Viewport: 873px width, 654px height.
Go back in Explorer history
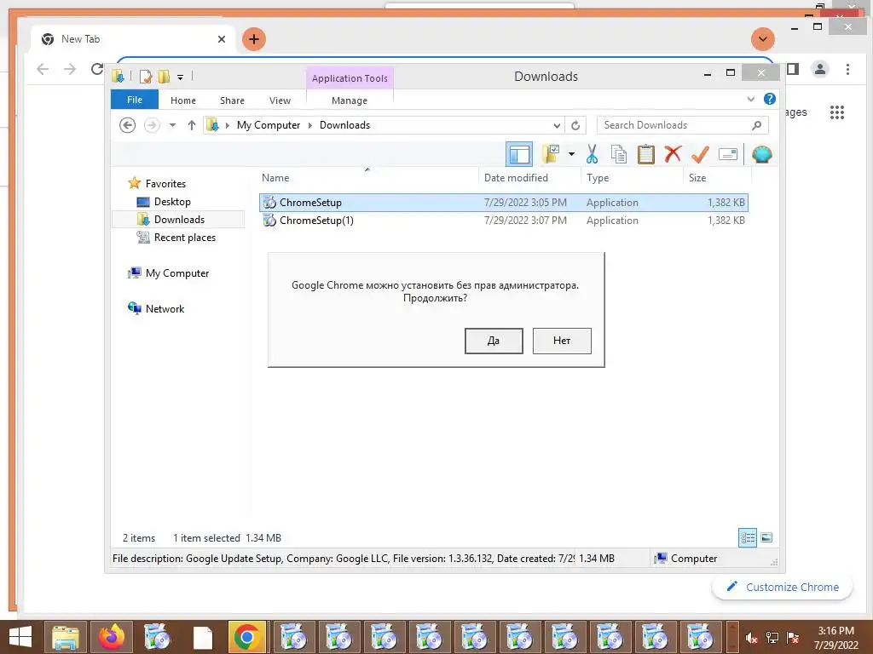[x=128, y=125]
